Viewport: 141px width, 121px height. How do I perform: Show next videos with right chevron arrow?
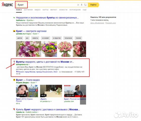coord(83,95)
